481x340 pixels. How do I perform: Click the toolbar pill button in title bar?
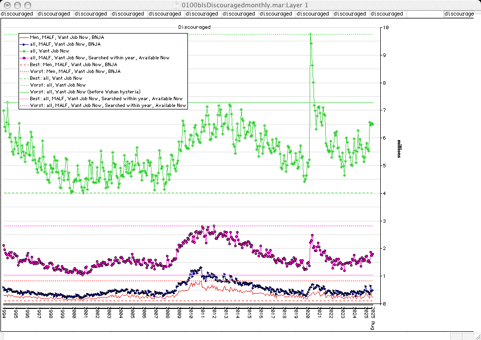tap(470, 5)
